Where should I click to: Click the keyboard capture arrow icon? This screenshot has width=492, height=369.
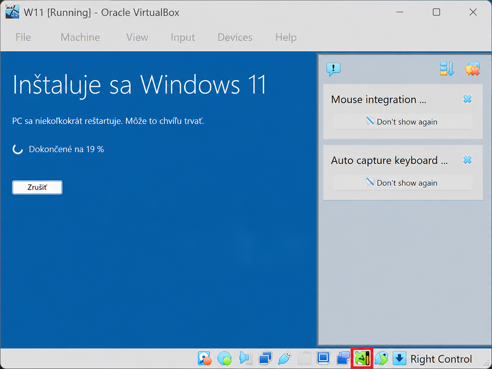[399, 358]
